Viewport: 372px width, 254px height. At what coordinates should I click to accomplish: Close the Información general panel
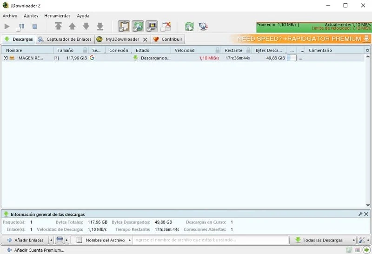click(366, 214)
